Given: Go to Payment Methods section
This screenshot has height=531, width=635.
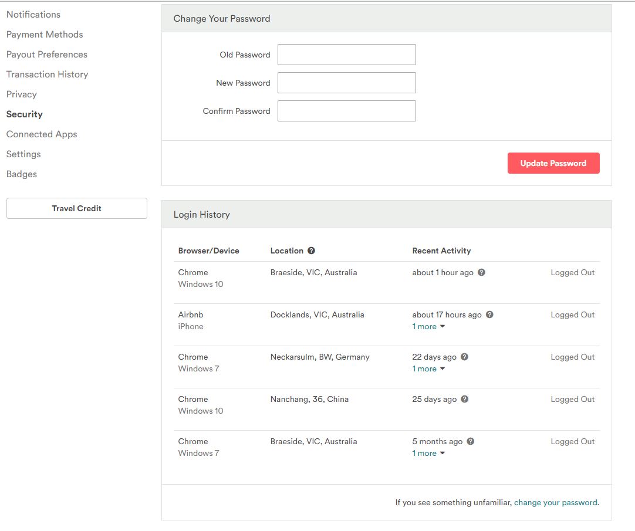Looking at the screenshot, I should point(45,34).
